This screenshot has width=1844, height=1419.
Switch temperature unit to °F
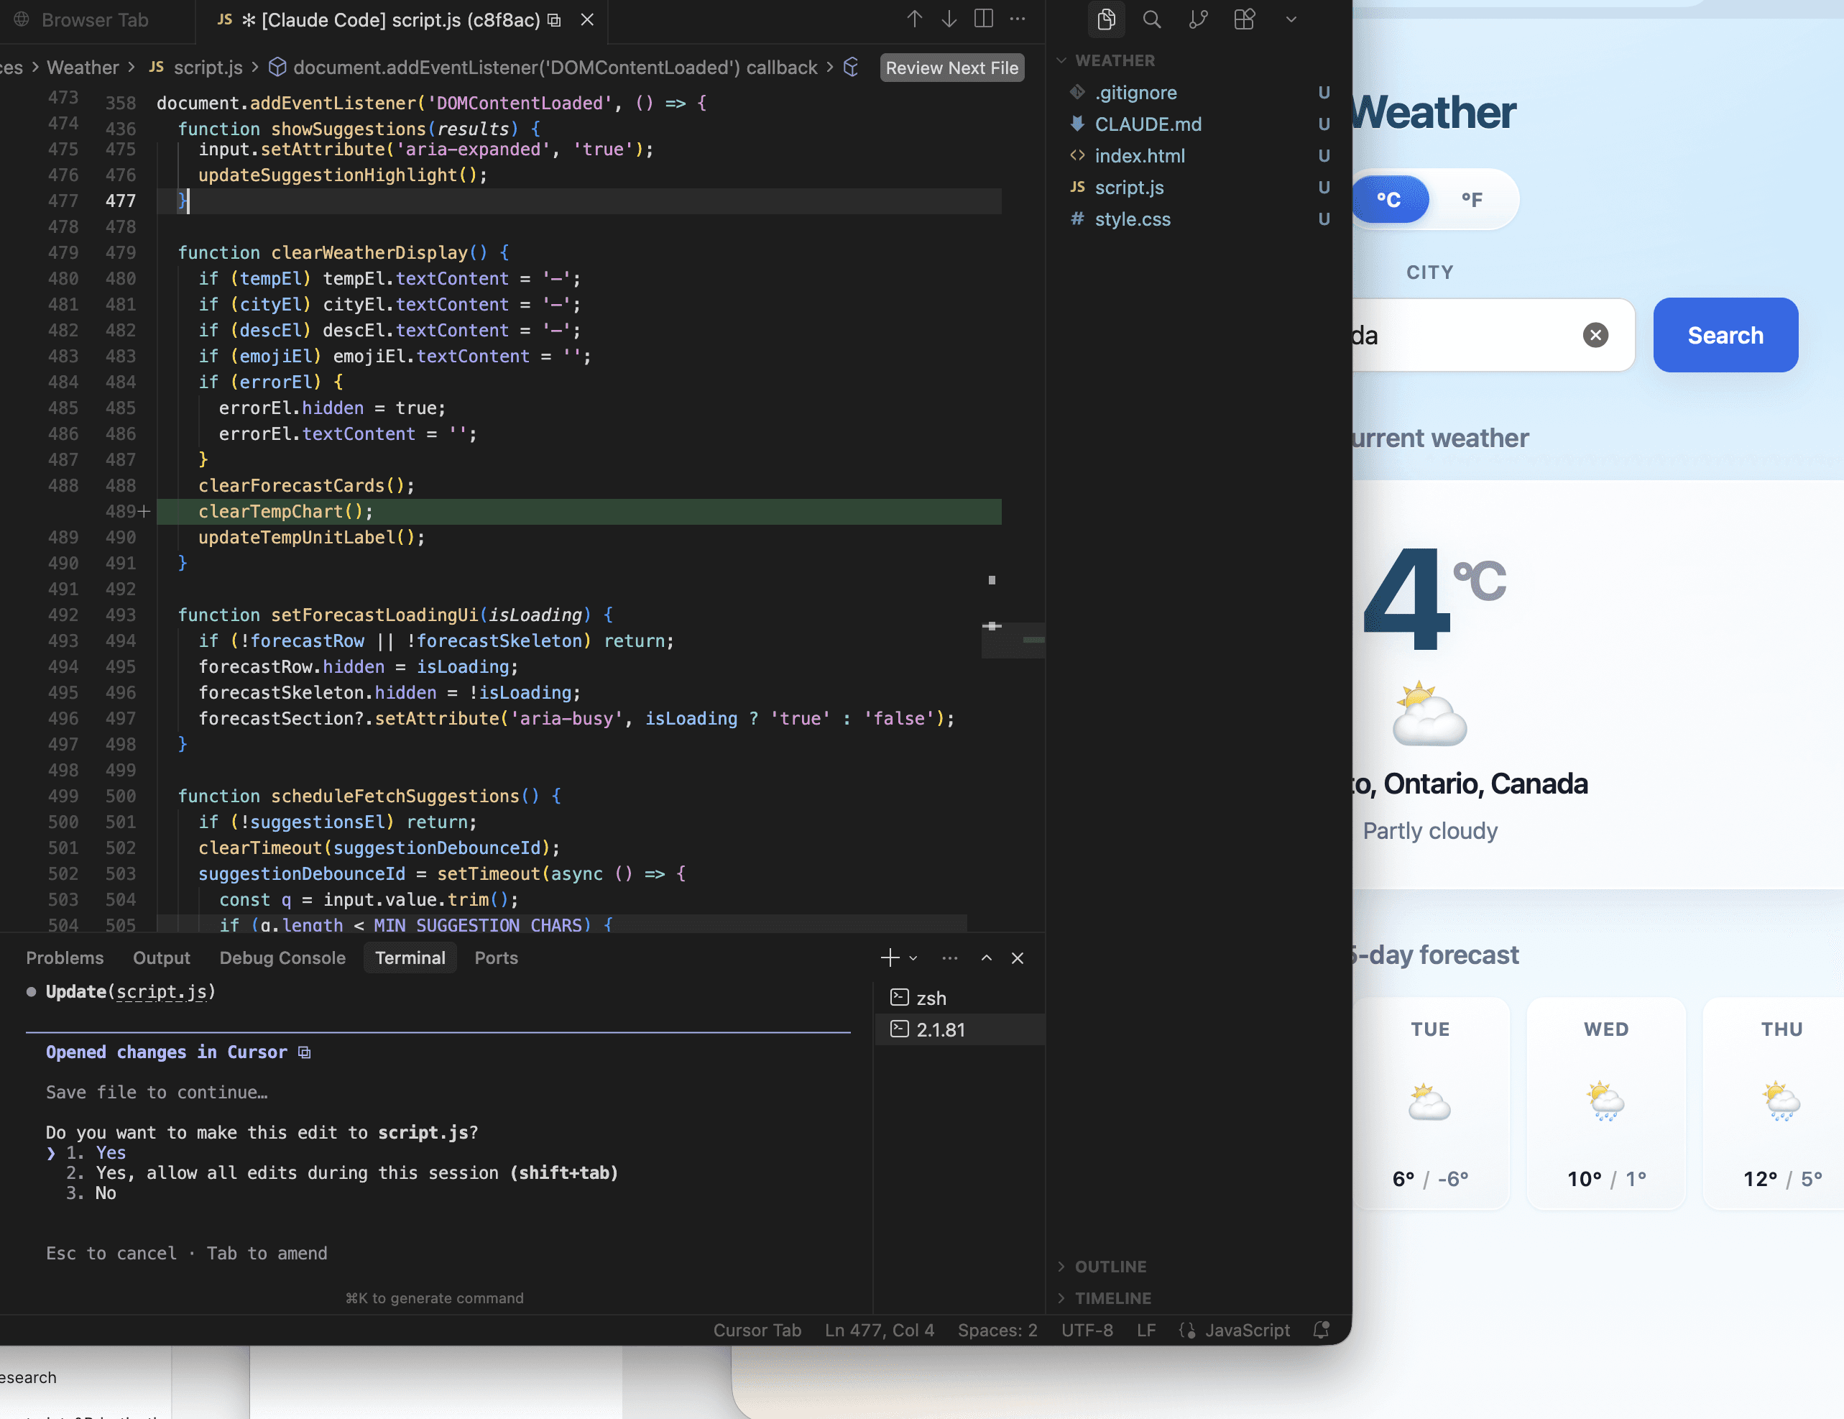(1472, 199)
